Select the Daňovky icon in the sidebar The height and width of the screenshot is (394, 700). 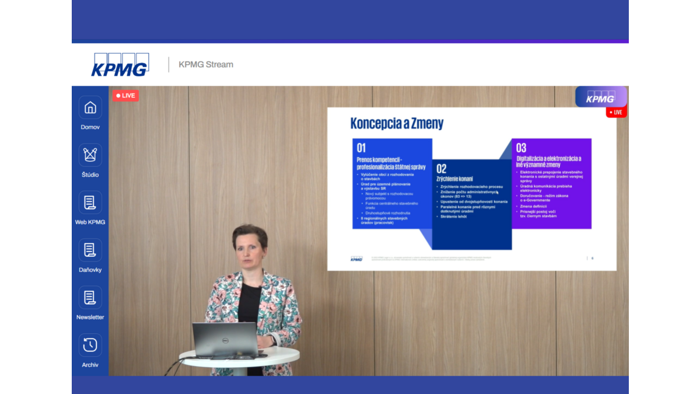pyautogui.click(x=90, y=250)
